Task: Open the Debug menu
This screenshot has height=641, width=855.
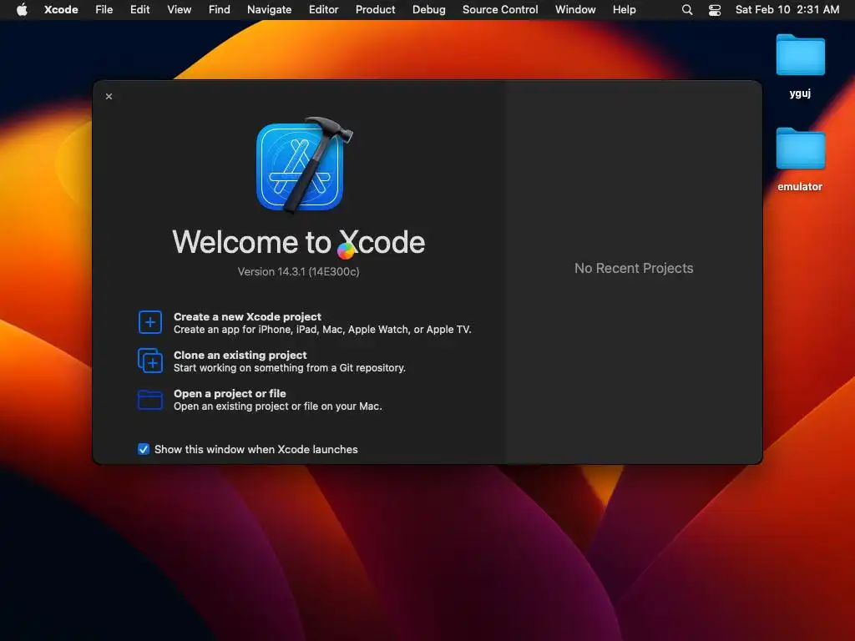Action: (428, 9)
